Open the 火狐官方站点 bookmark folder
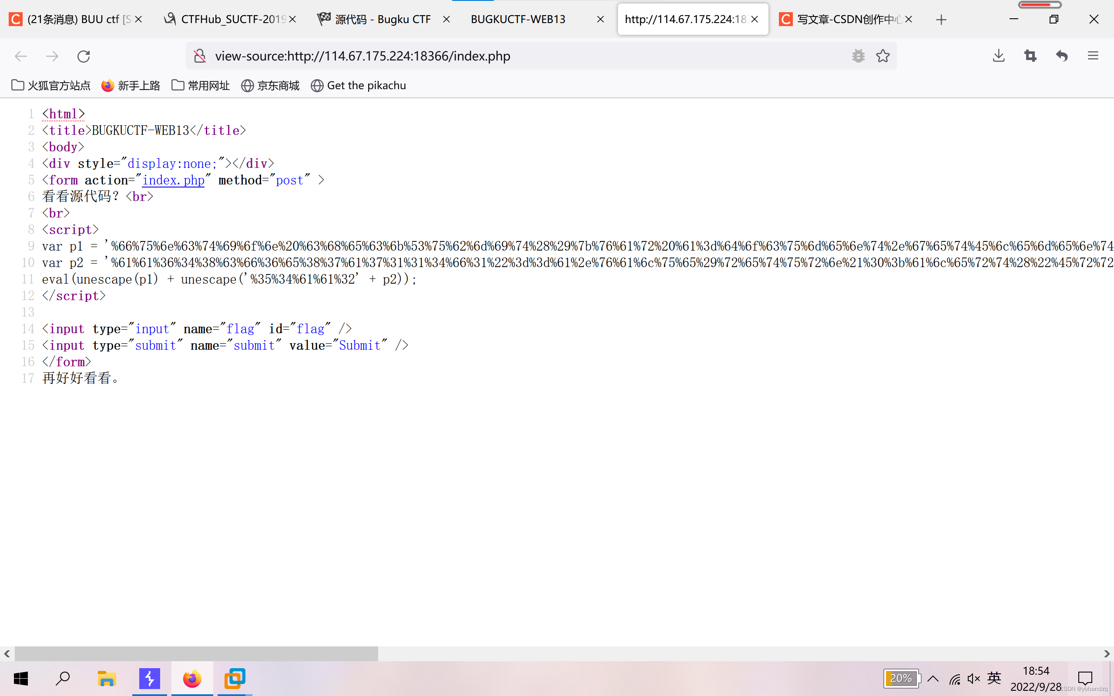Image resolution: width=1114 pixels, height=696 pixels. coord(51,86)
